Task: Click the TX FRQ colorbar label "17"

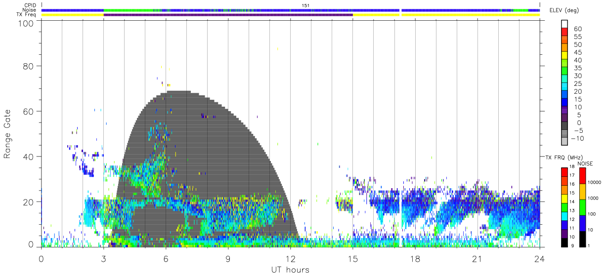Action: 573,176
